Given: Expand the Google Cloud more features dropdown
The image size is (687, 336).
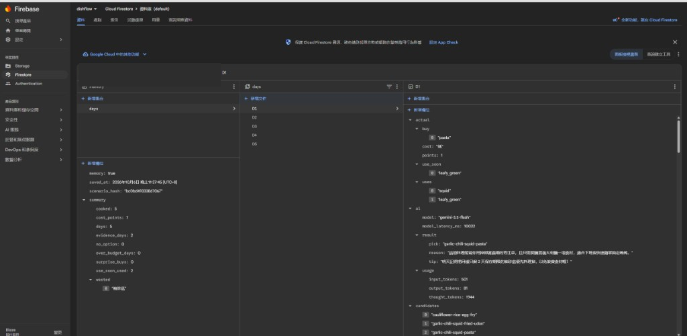Looking at the screenshot, I should [x=115, y=54].
